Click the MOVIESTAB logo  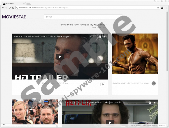[14, 17]
